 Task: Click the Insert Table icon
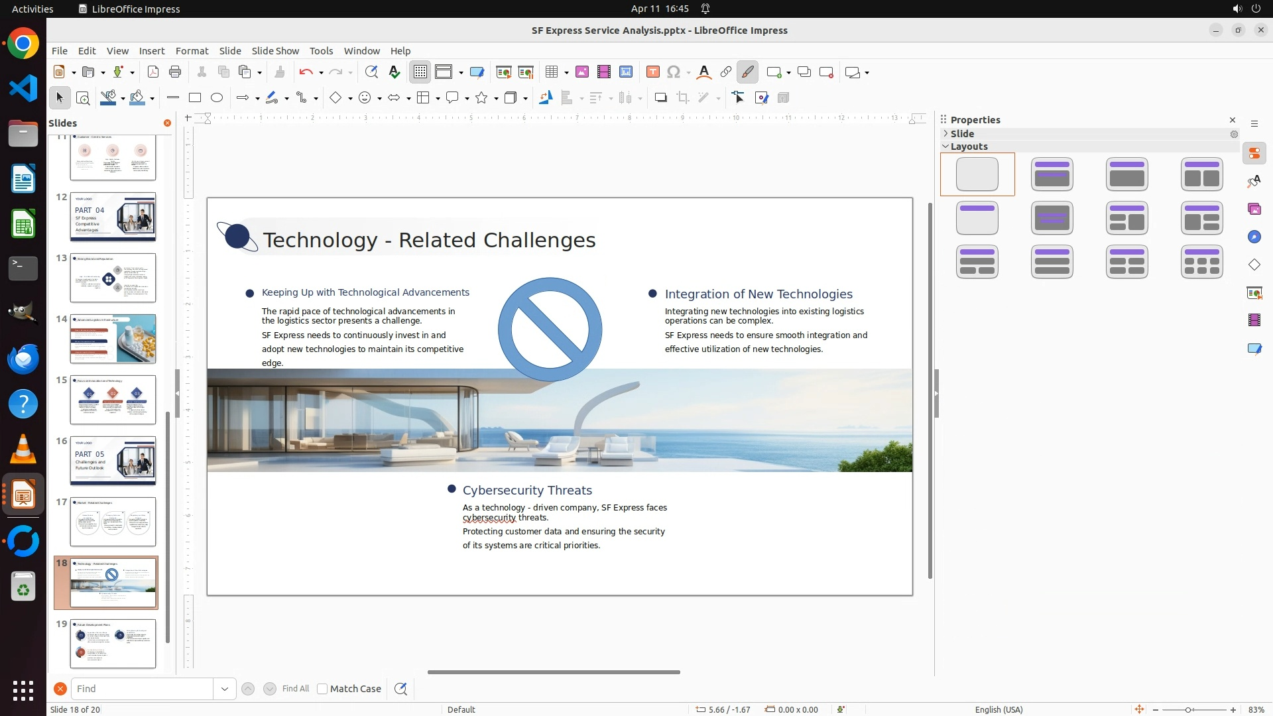click(551, 72)
